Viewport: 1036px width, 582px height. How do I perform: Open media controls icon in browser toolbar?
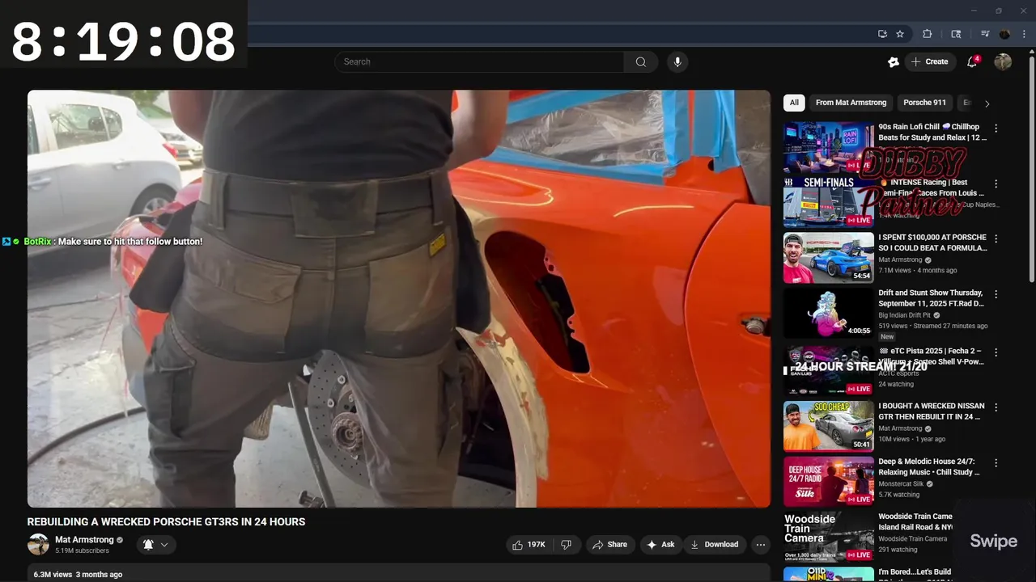tap(985, 34)
